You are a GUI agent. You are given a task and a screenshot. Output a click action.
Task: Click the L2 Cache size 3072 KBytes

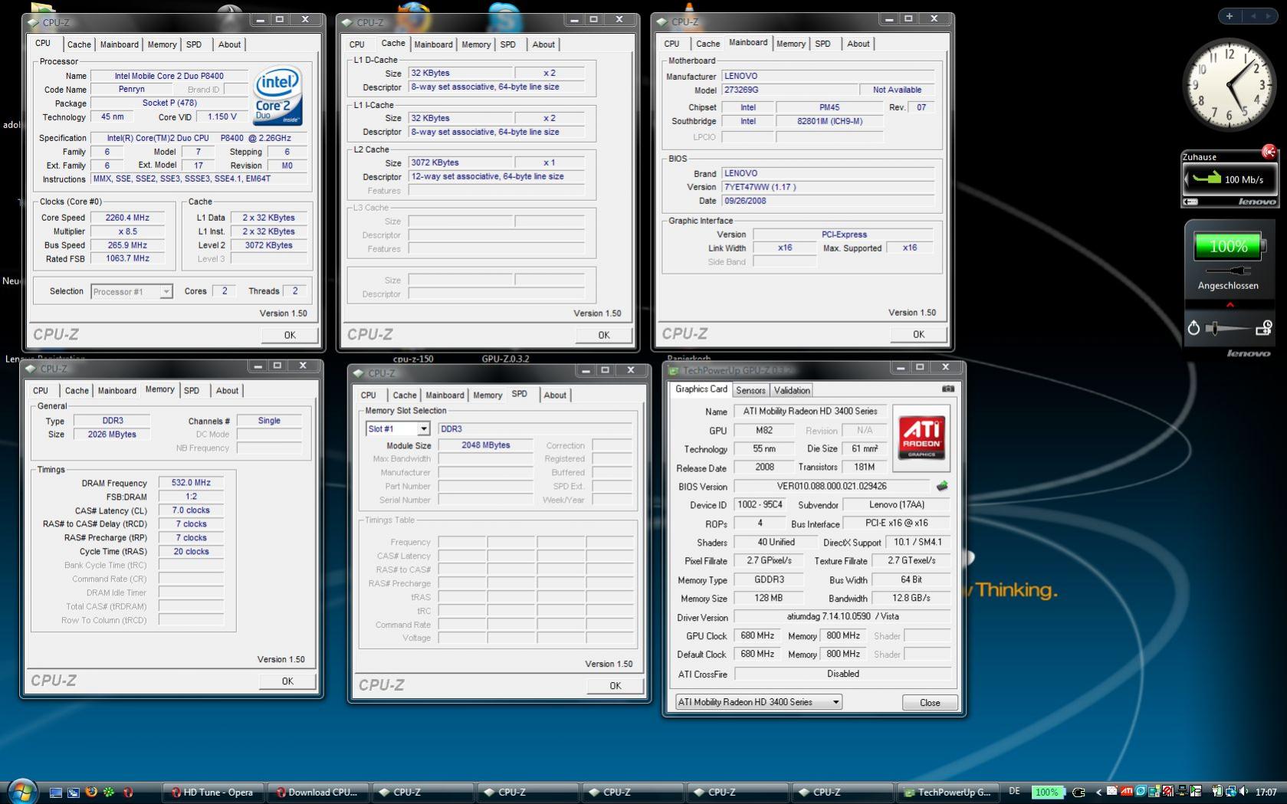click(461, 162)
